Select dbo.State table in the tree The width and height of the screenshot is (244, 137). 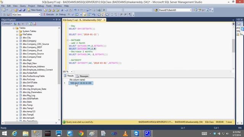(27, 102)
